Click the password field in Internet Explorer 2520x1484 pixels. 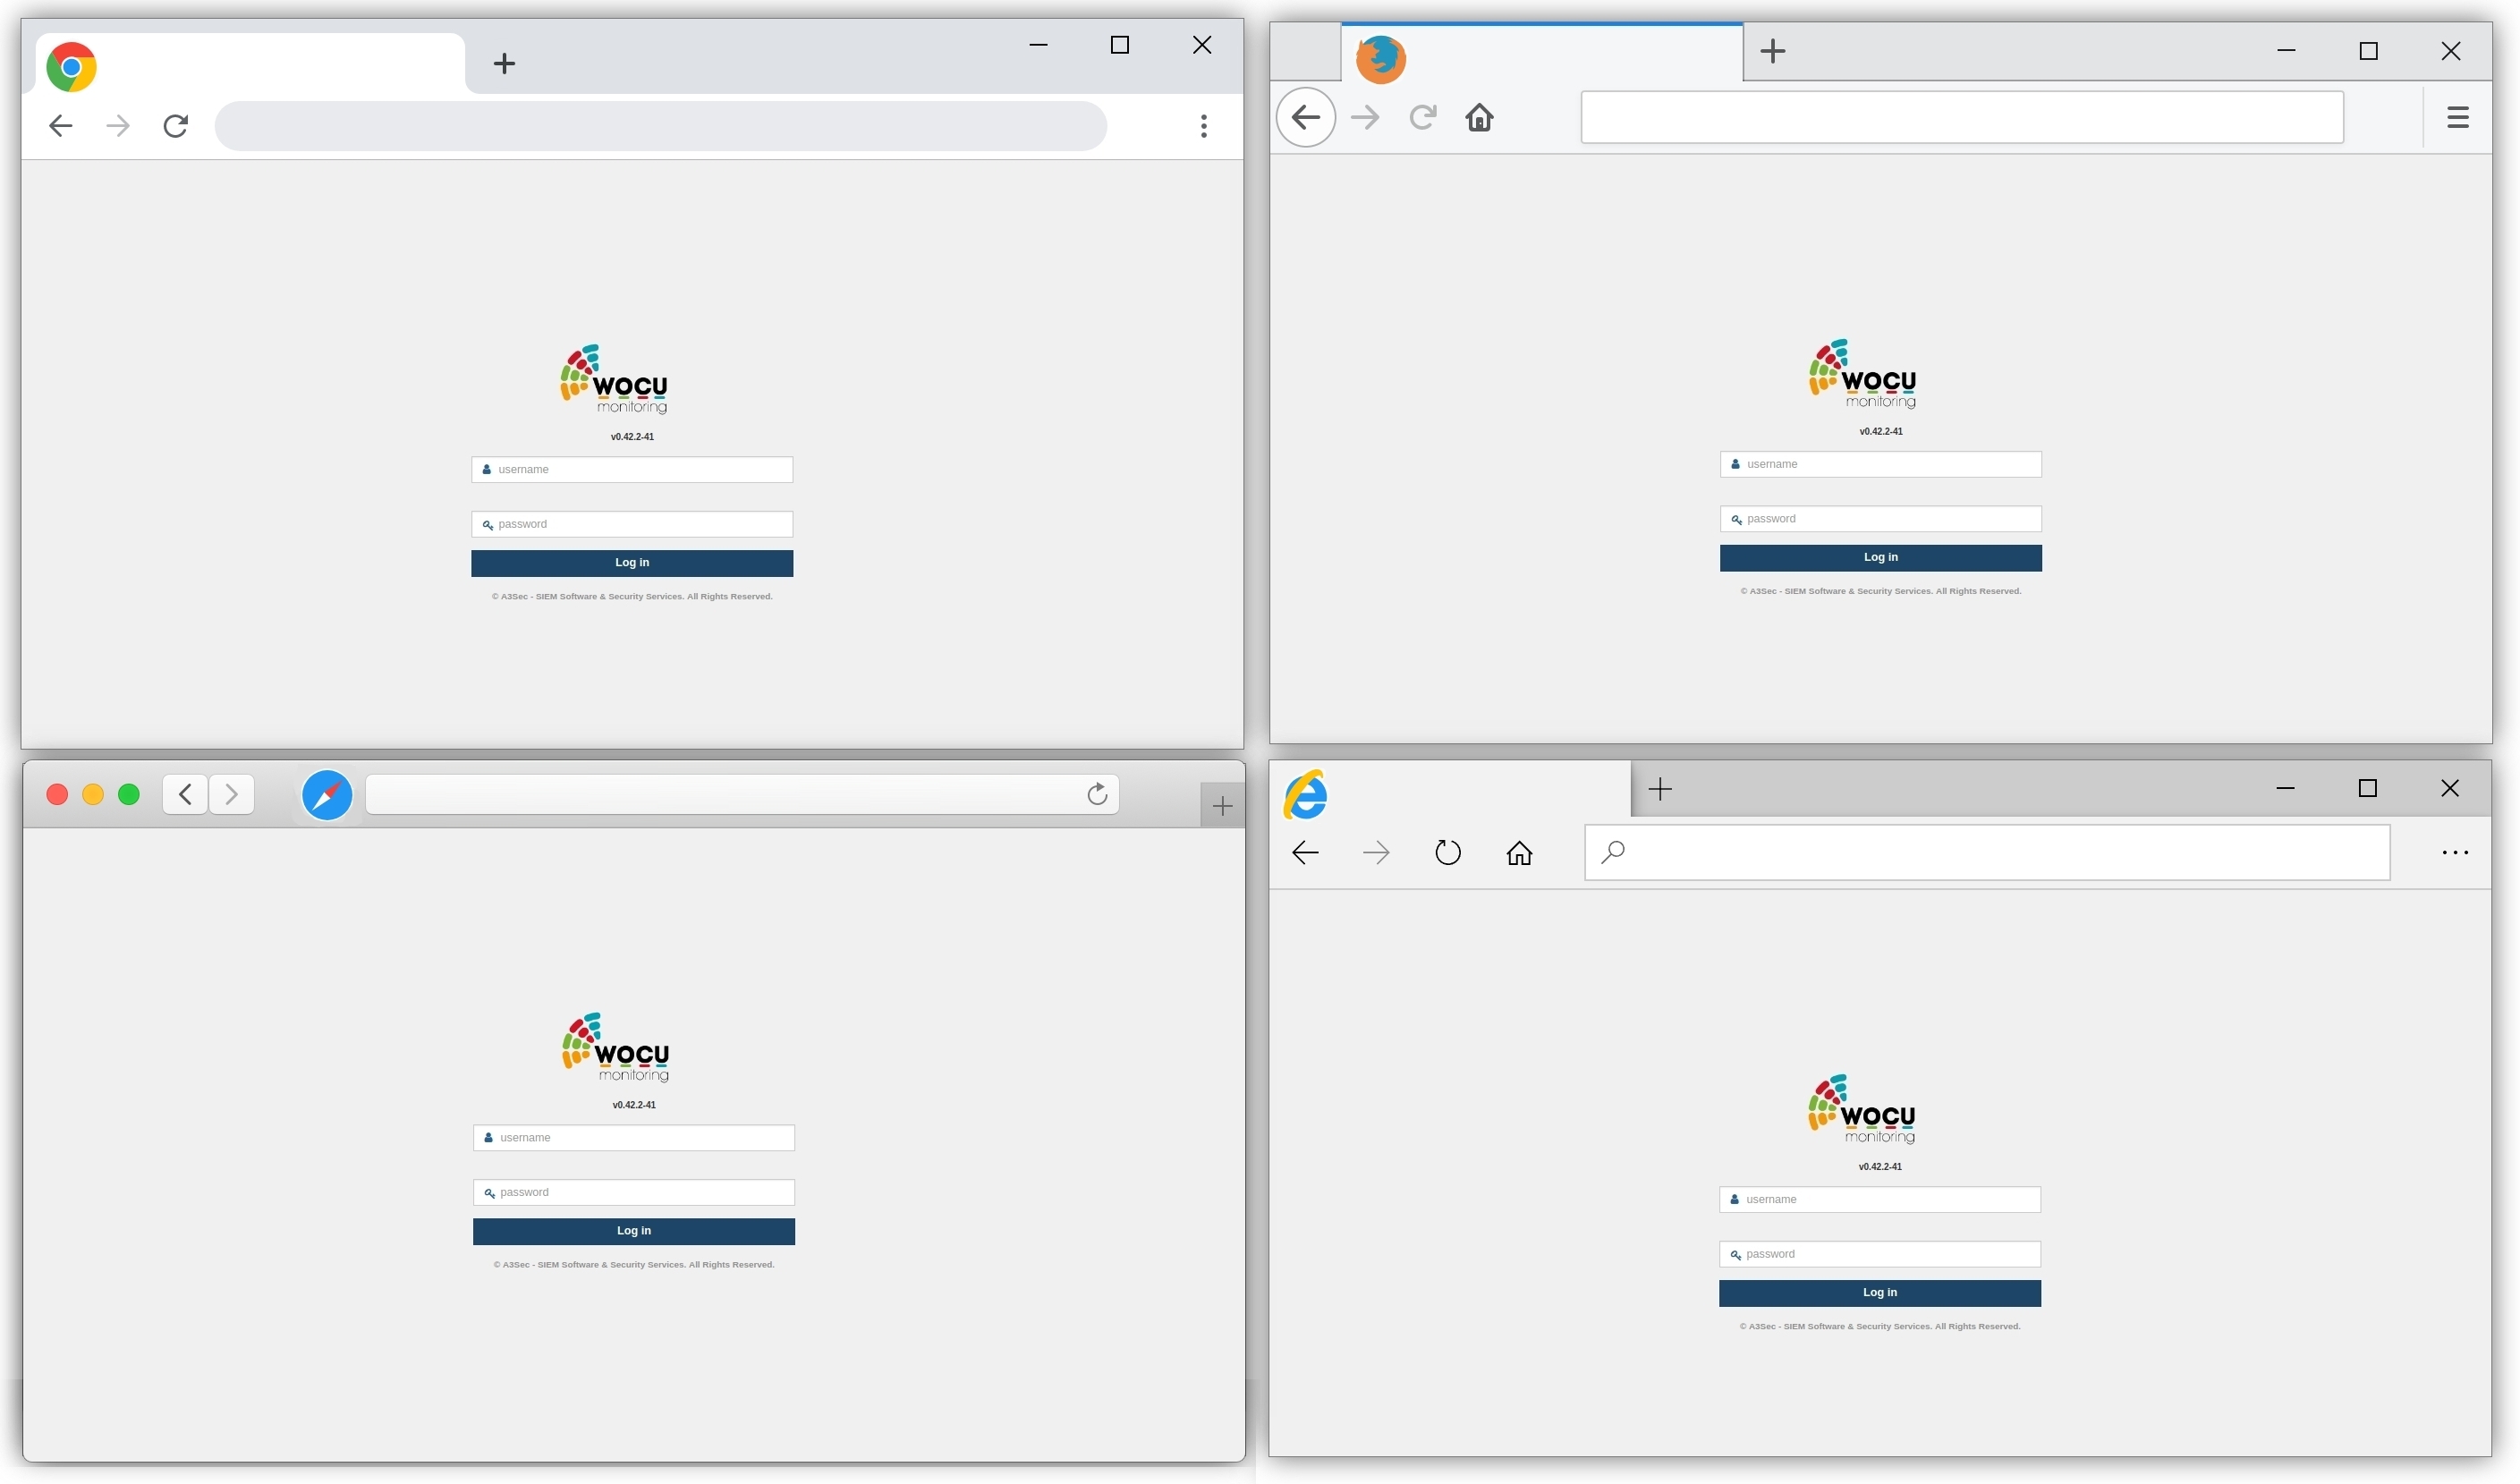pos(1880,1256)
